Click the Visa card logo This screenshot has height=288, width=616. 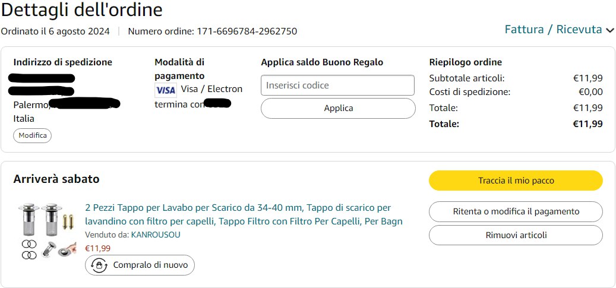[x=165, y=90]
